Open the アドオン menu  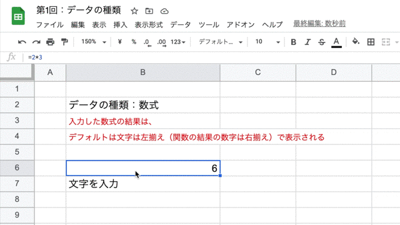[x=241, y=25]
